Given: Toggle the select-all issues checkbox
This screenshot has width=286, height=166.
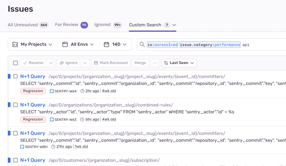Looking at the screenshot, I should click(16, 63).
